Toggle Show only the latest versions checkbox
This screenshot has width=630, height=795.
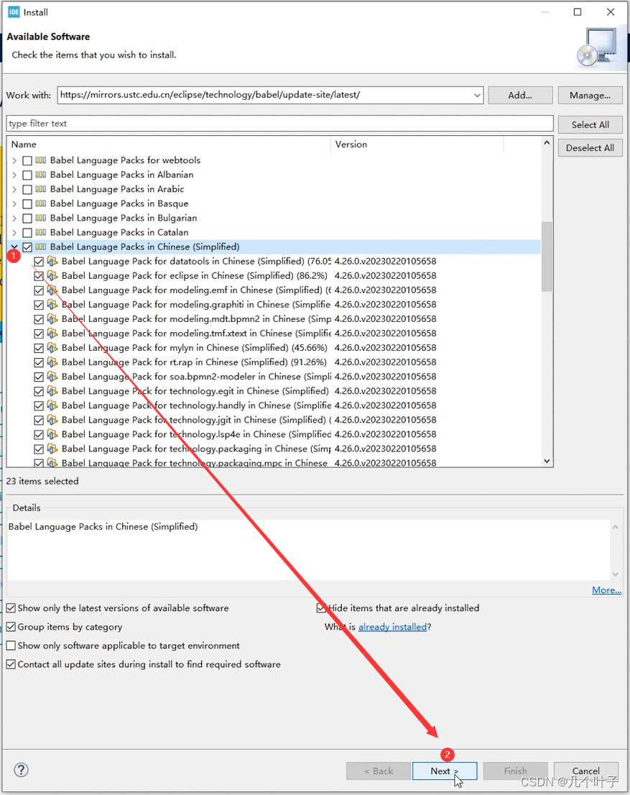(11, 608)
